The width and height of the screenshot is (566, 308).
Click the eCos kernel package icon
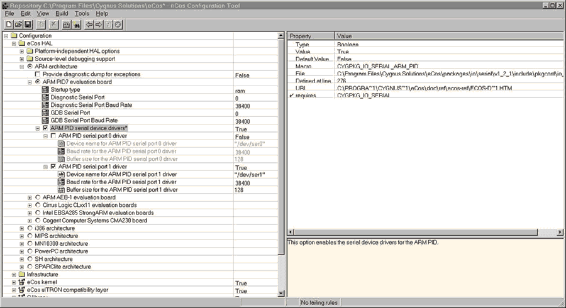21,282
